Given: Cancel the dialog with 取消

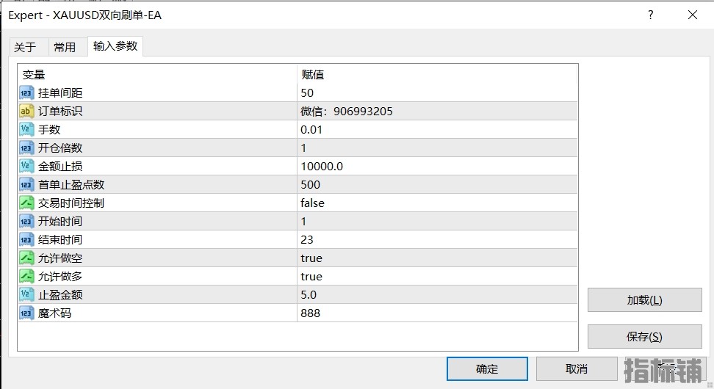Looking at the screenshot, I should click(x=577, y=368).
